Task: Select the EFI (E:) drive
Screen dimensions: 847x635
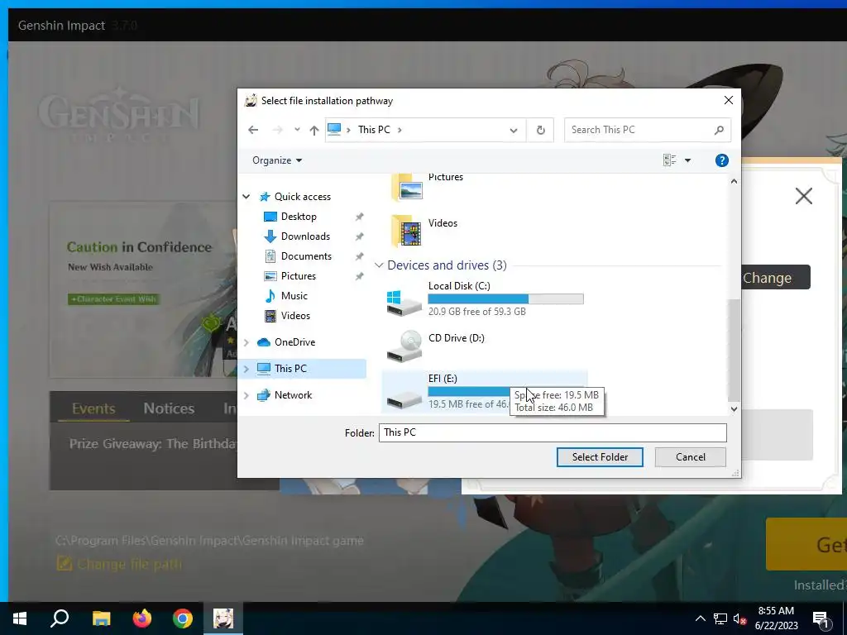Action: click(485, 393)
